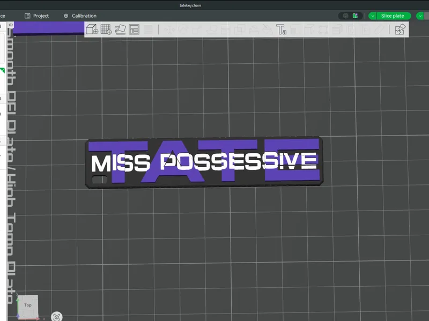429x321 pixels.
Task: Click the Slice plate button
Action: pyautogui.click(x=393, y=16)
